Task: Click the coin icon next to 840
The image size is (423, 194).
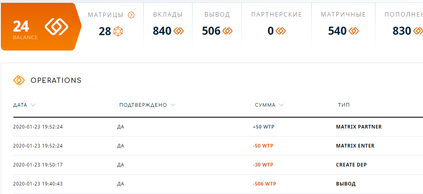Action: pos(178,32)
